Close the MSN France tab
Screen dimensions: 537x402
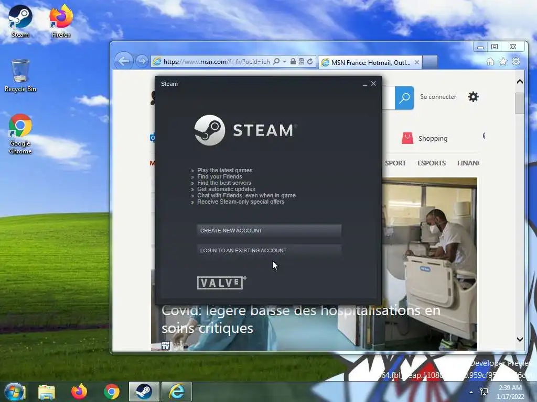[x=417, y=62]
